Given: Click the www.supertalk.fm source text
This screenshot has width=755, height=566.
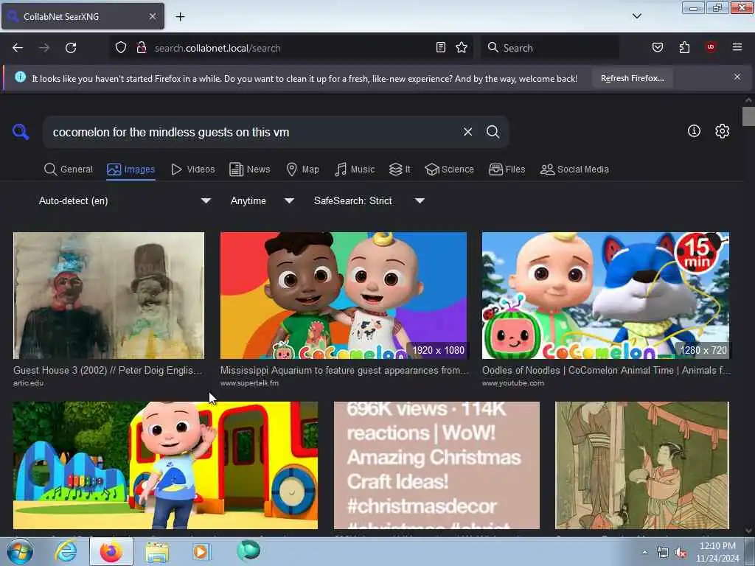Looking at the screenshot, I should tap(249, 383).
